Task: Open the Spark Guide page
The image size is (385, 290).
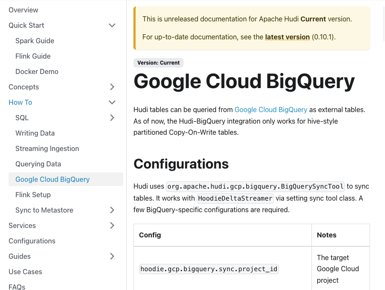Action: 35,41
